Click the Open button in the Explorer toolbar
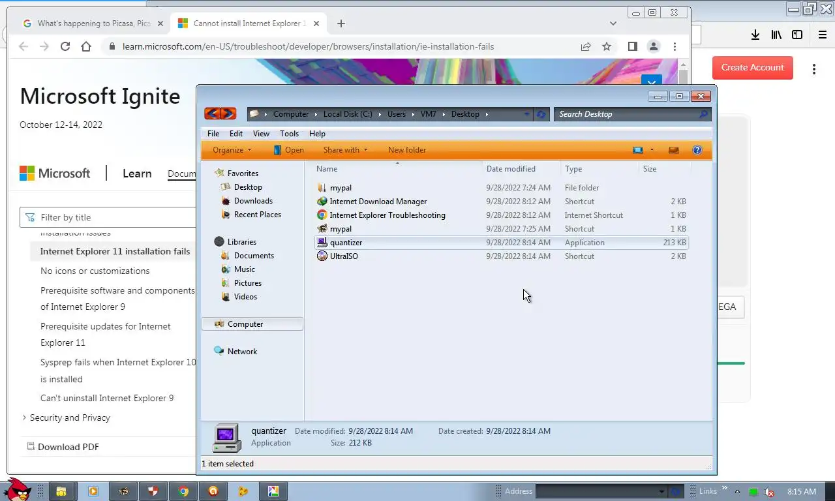The image size is (835, 501). coord(288,150)
